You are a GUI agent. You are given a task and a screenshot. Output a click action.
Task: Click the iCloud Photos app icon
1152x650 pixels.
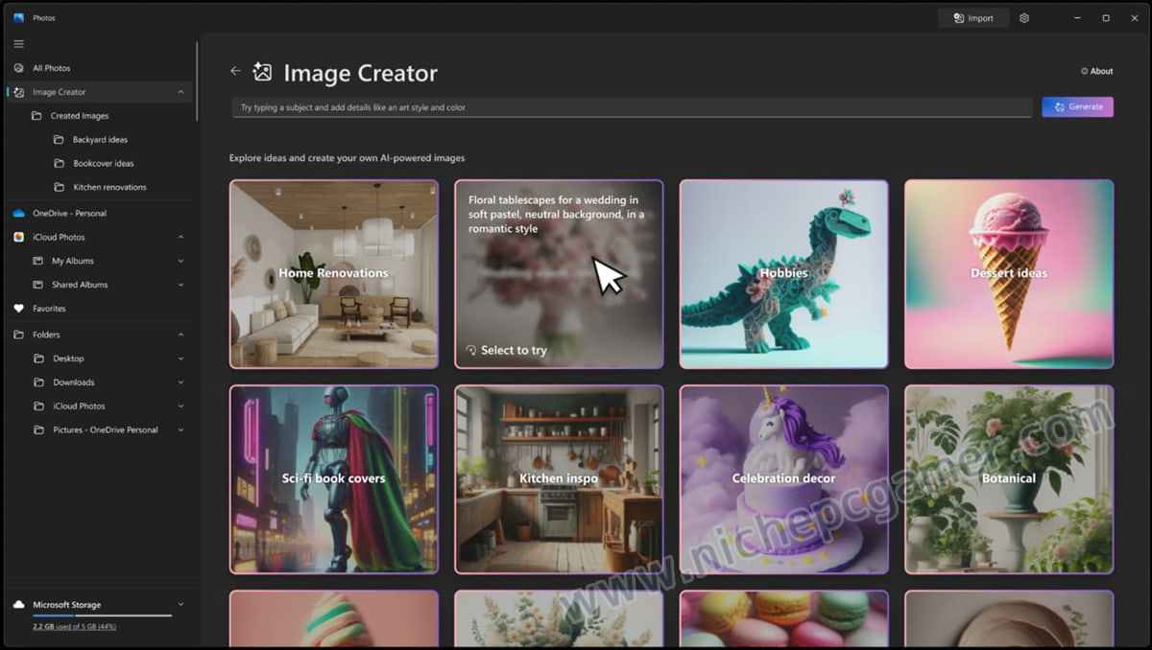(x=18, y=237)
